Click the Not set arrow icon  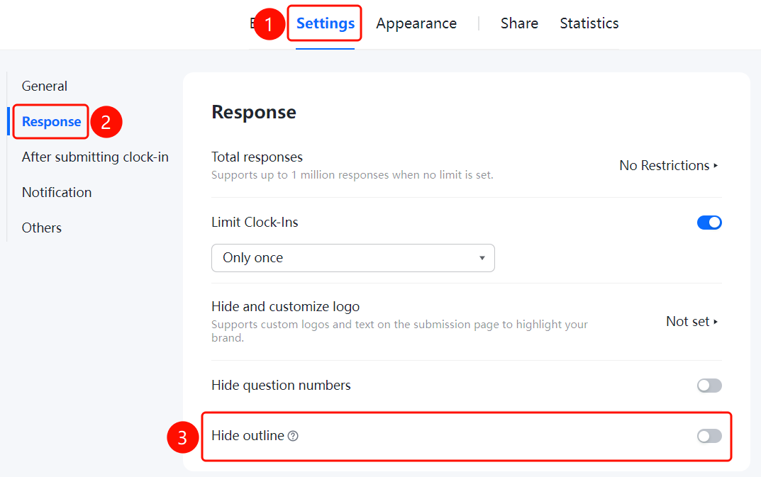(x=716, y=322)
